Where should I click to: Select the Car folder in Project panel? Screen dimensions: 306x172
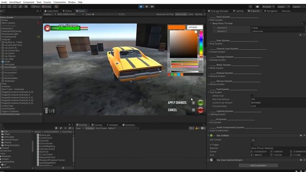6,131
